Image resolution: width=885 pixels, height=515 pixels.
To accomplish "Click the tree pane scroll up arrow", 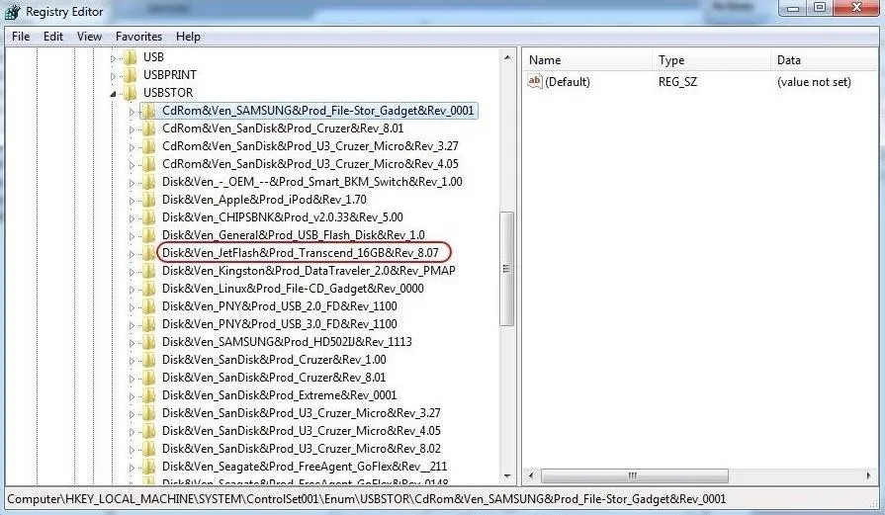I will click(507, 57).
